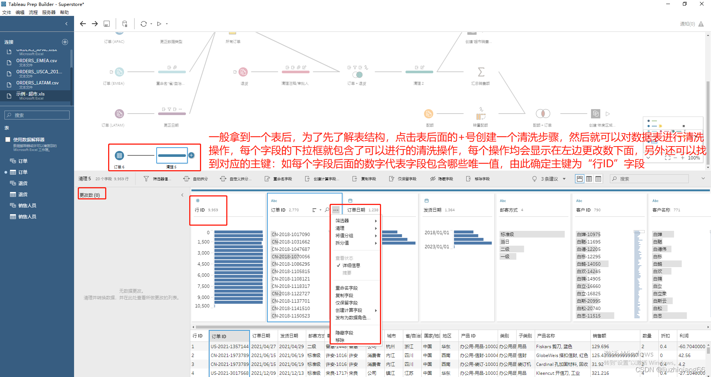Select the 配额 + 订单 join step
Image resolution: width=711 pixels, height=377 pixels.
pyautogui.click(x=543, y=114)
